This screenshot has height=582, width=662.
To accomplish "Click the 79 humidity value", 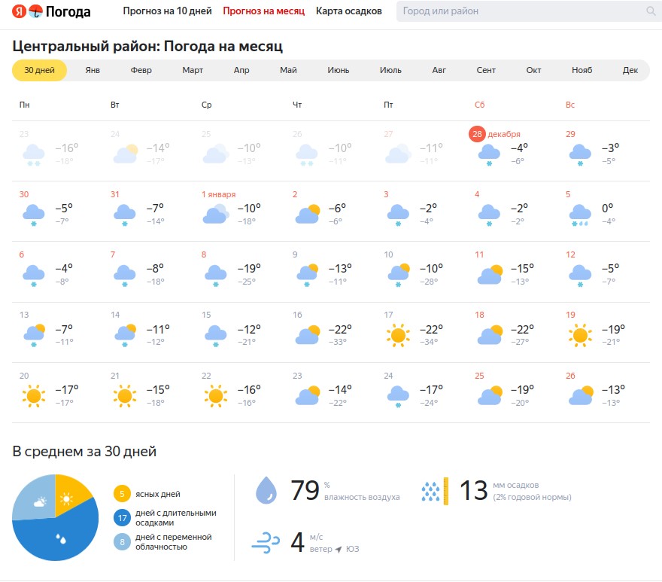I will pyautogui.click(x=305, y=490).
